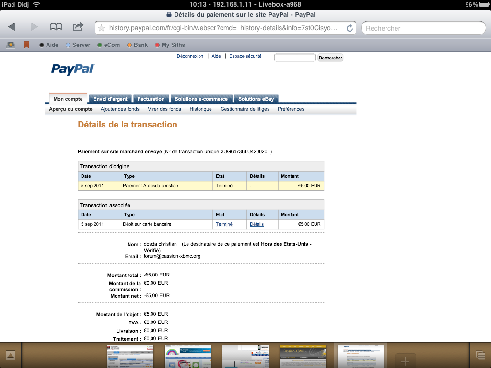Image resolution: width=491 pixels, height=368 pixels.
Task: Click the email forum@passion-xbmc.org
Action: [172, 256]
